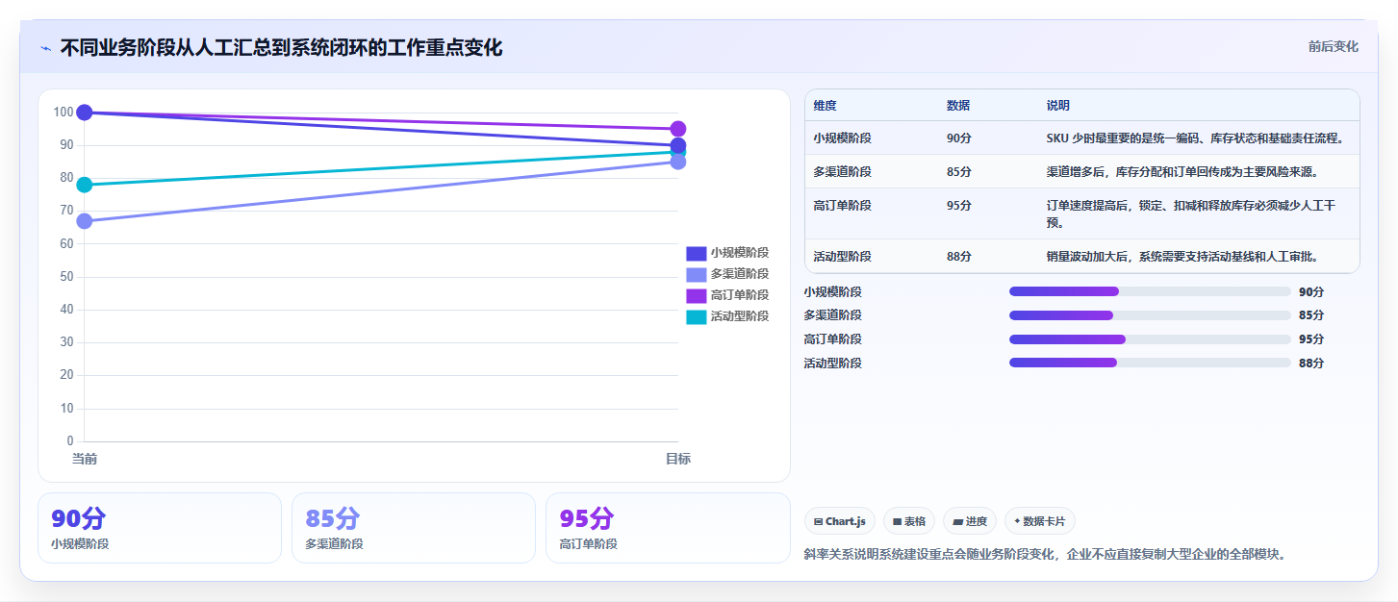Click the 斜率关系 footnote text
The image size is (1398, 602).
pos(1045,554)
